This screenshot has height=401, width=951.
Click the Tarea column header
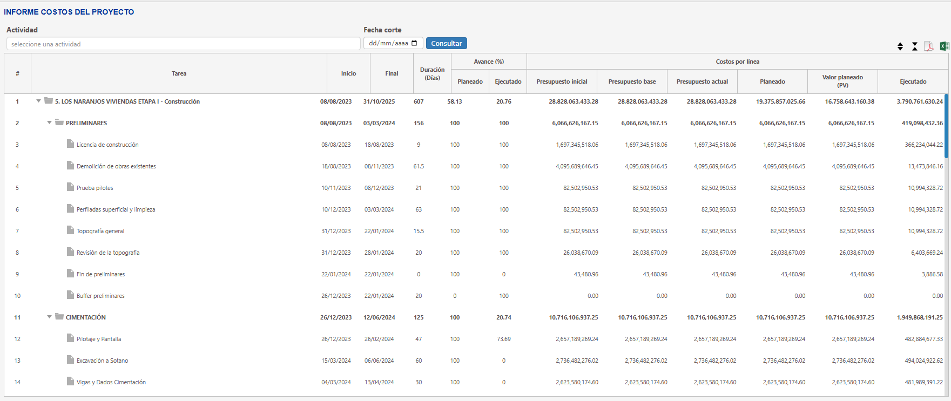click(179, 73)
